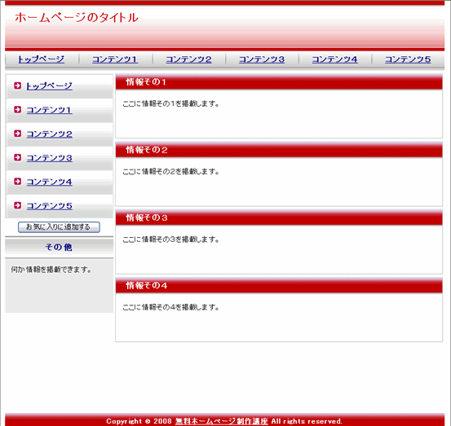451x426 pixels.
Task: Go to コンテンツ3 in top navigation bar
Action: pyautogui.click(x=262, y=59)
